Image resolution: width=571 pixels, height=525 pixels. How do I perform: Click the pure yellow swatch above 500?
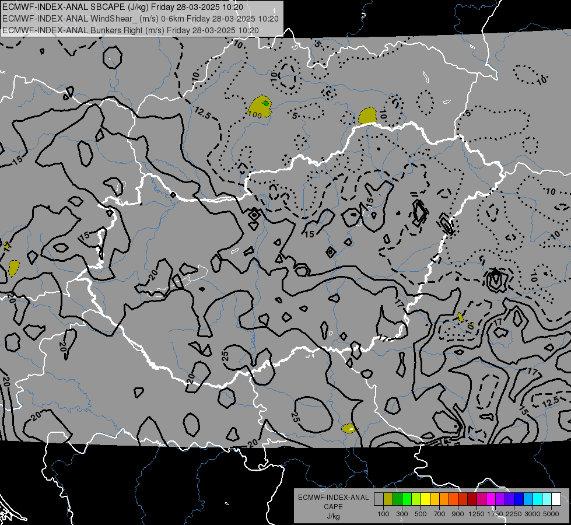(x=426, y=499)
